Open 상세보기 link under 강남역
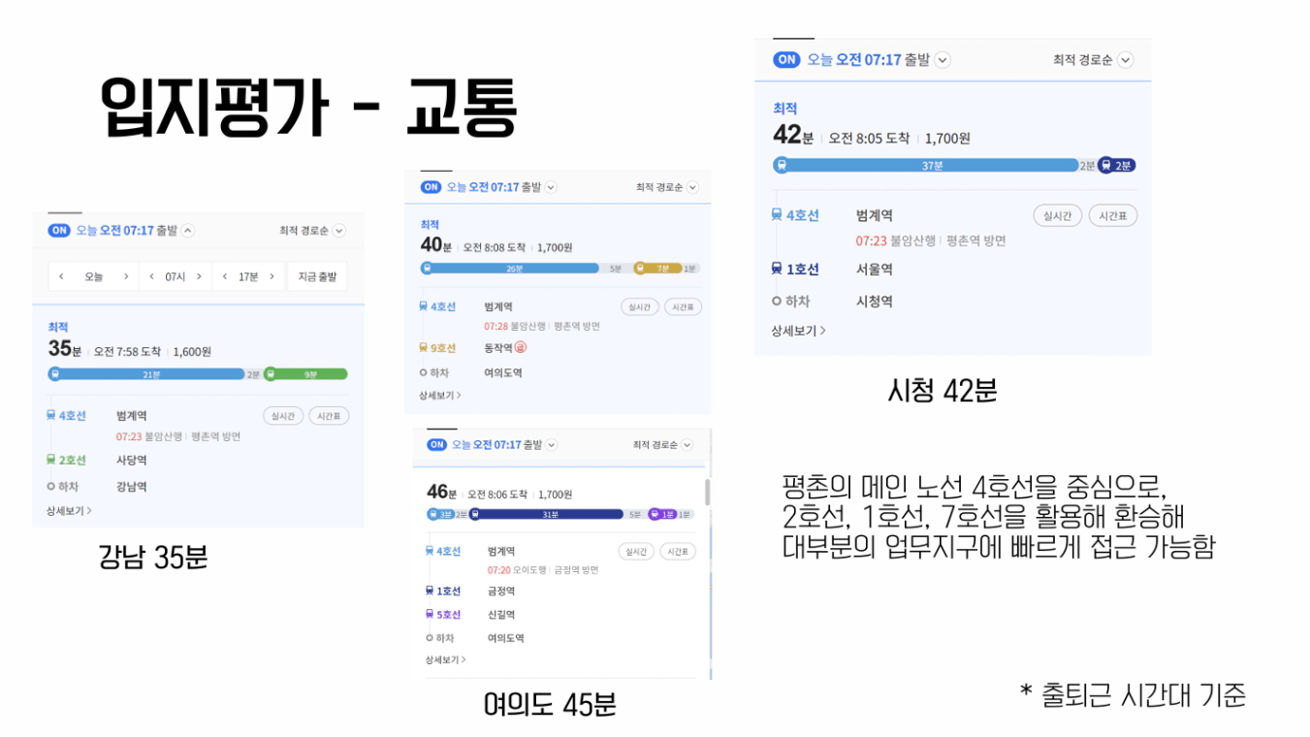Viewport: 1310px width, 737px height. click(69, 510)
